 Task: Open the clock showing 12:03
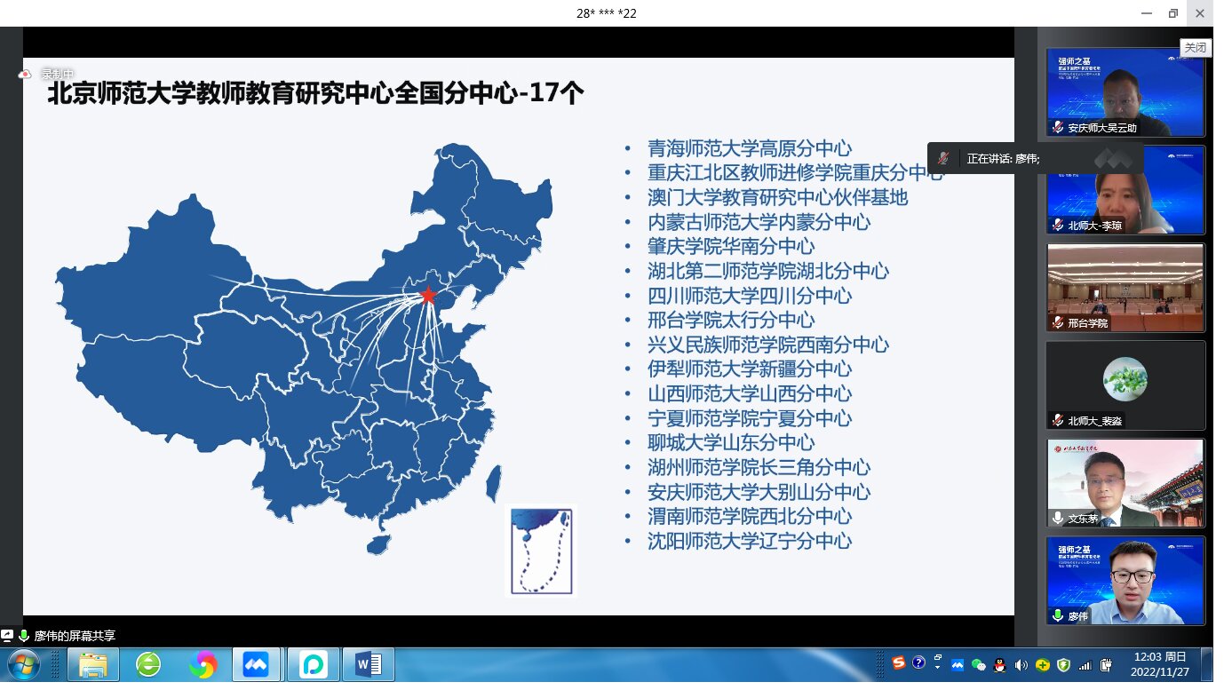[1160, 664]
